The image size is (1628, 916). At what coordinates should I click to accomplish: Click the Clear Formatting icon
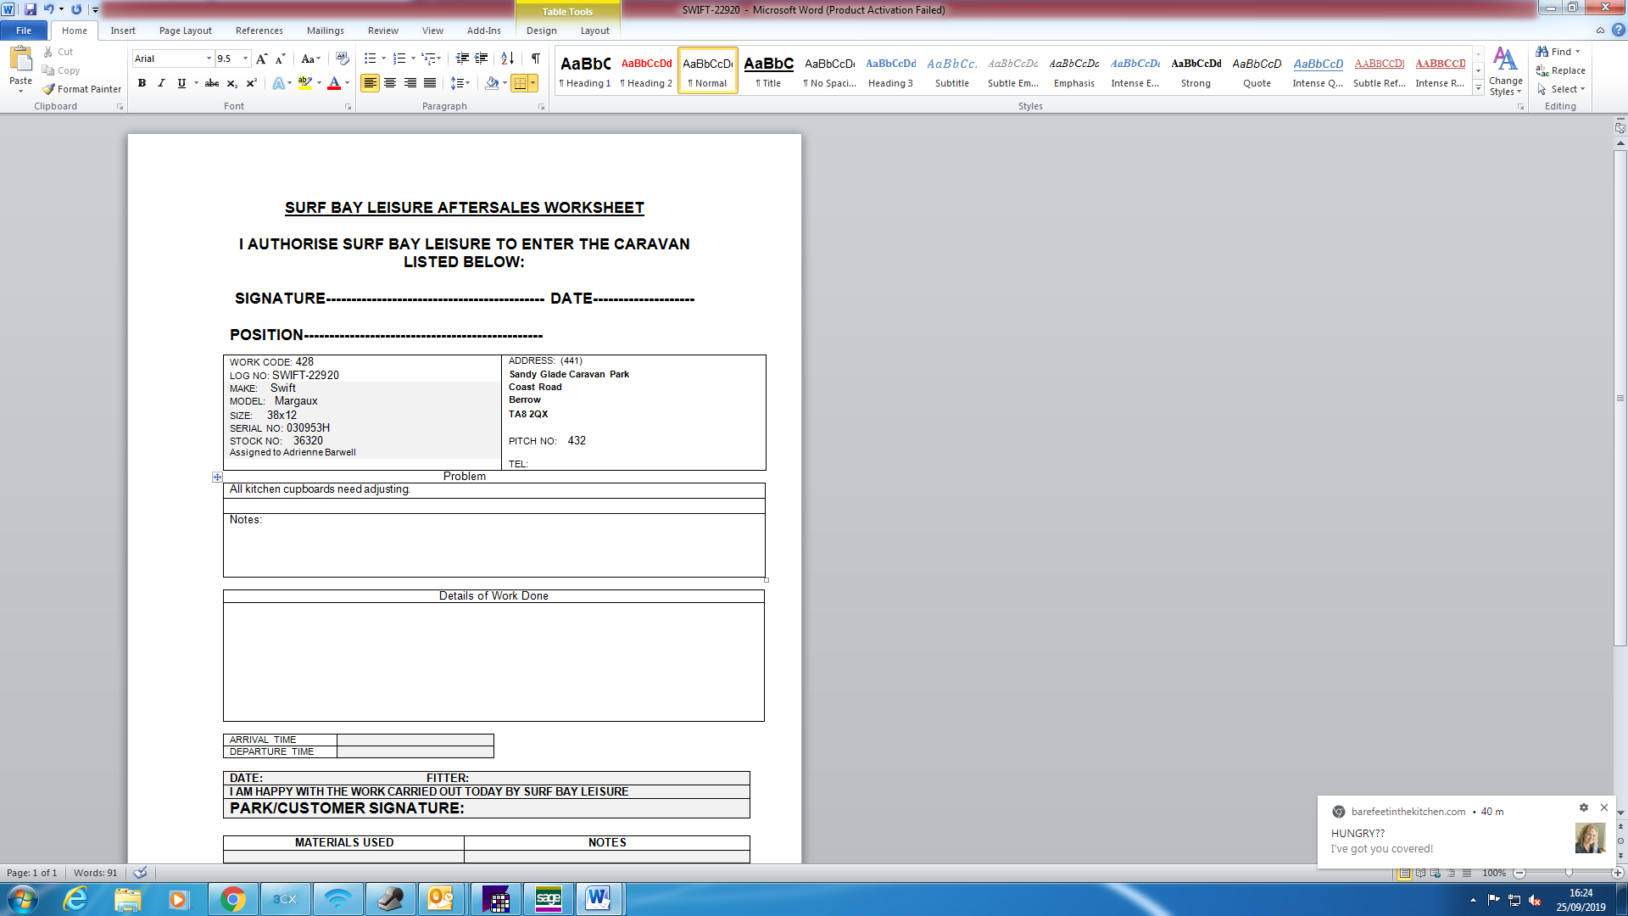tap(342, 59)
